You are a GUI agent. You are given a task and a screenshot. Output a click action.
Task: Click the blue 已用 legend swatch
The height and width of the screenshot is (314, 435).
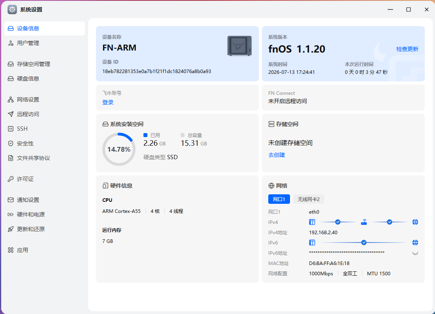tap(145, 135)
